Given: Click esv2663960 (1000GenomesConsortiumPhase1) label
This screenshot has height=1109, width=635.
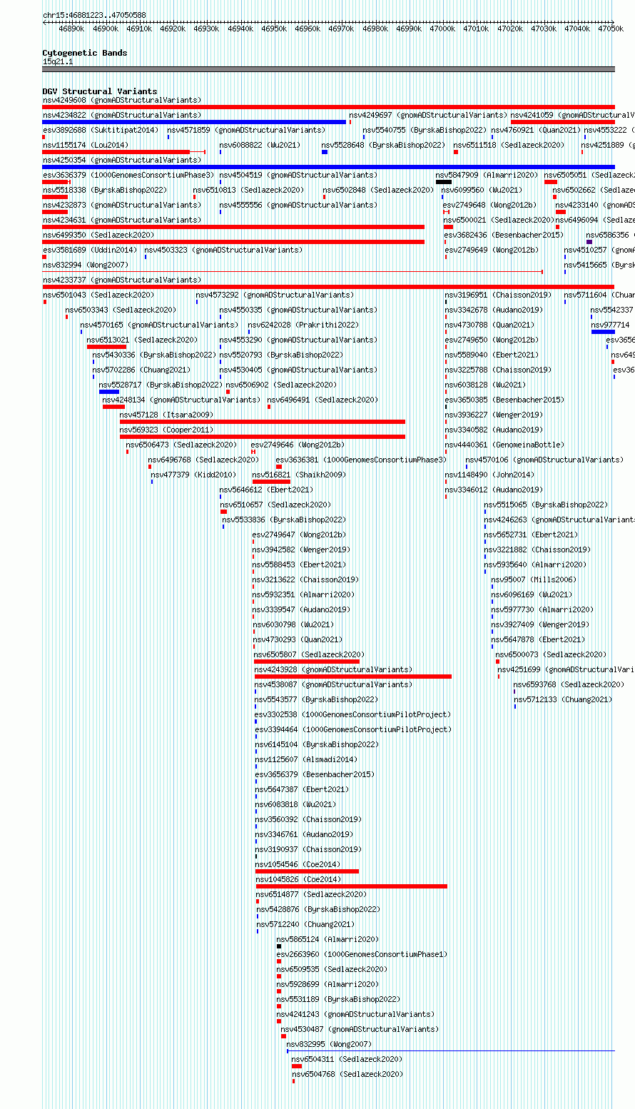Looking at the screenshot, I should point(362,954).
